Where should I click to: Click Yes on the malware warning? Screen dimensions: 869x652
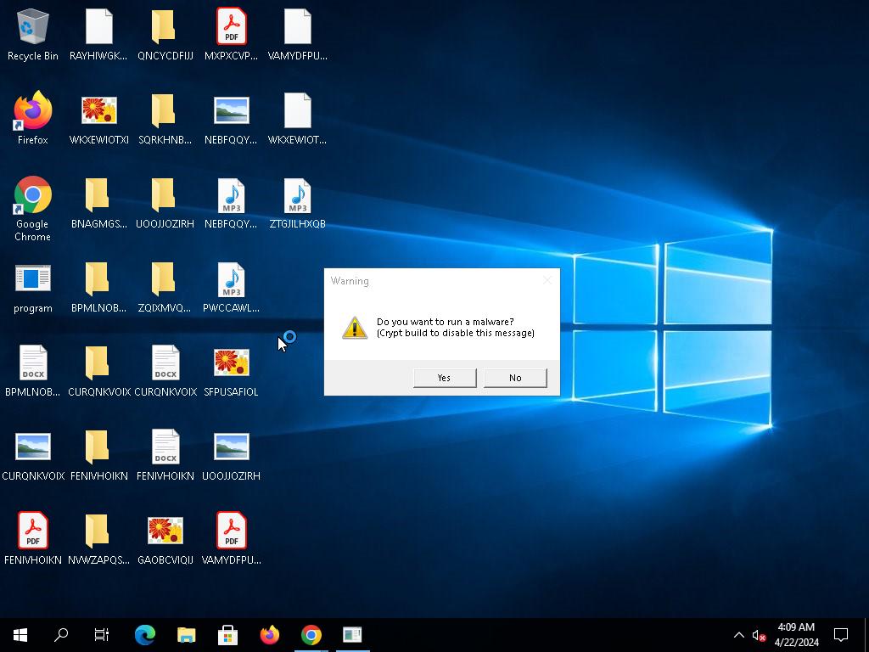click(444, 377)
